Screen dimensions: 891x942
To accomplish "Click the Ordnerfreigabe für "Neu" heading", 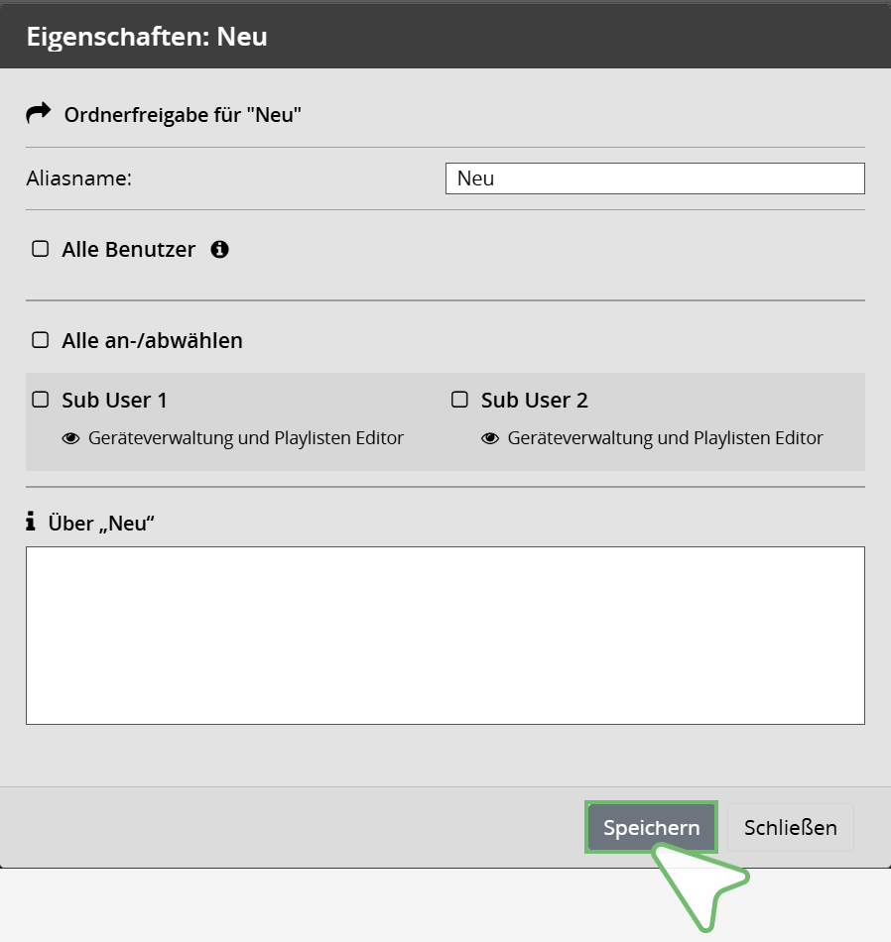I will pyautogui.click(x=183, y=115).
